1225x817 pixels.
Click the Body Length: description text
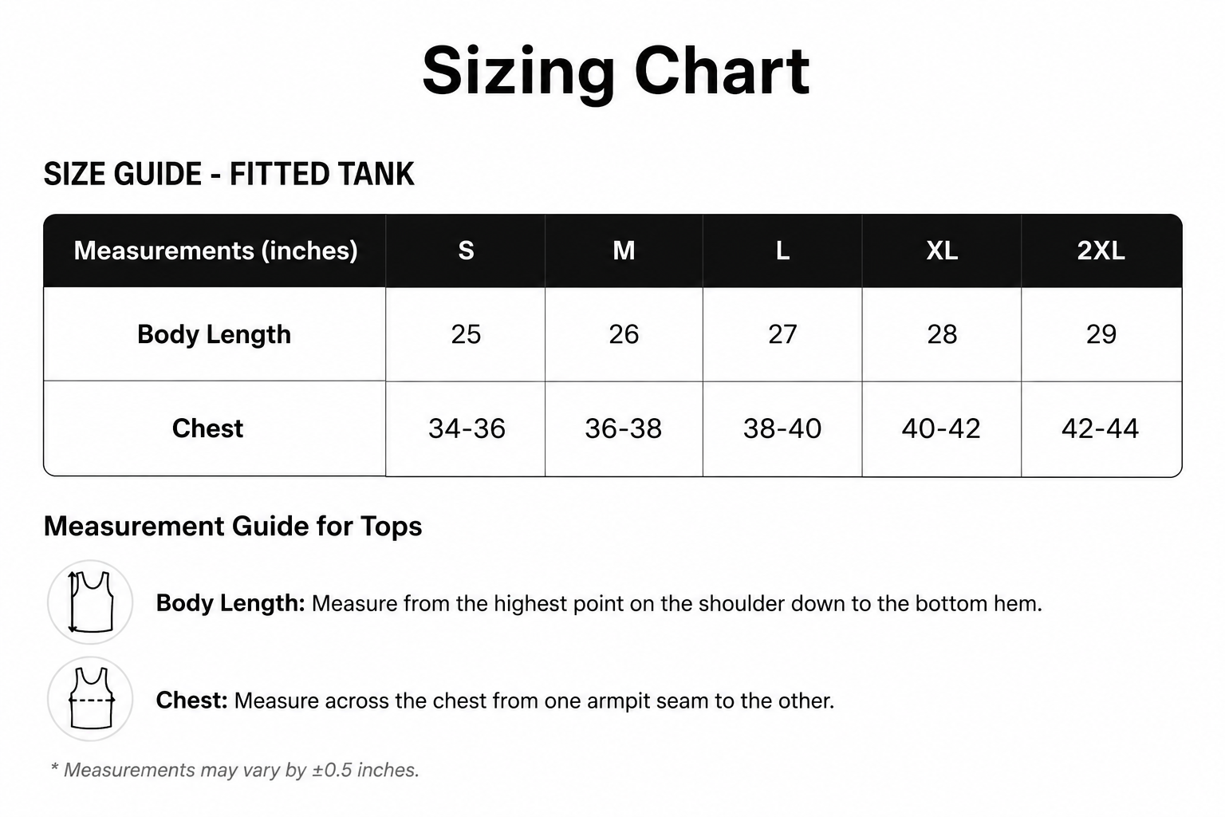(x=599, y=603)
